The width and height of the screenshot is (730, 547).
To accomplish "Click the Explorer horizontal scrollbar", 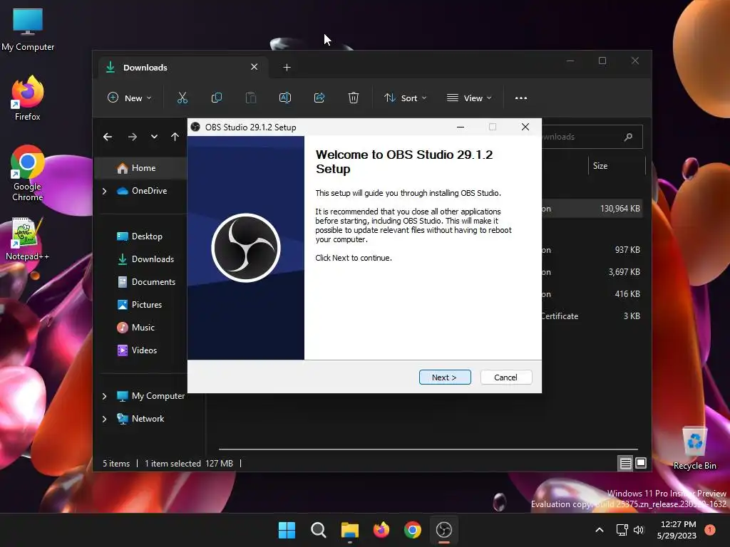I will 428,449.
